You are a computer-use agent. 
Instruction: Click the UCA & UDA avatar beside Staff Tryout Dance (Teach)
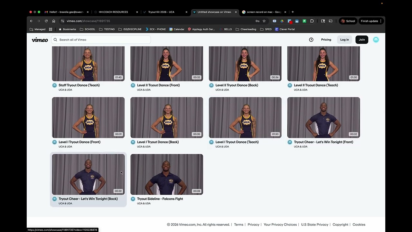tap(54, 85)
